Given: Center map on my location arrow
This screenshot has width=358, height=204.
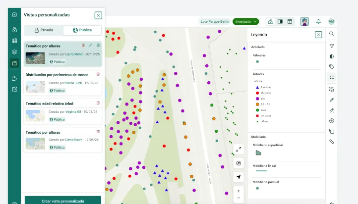Looking at the screenshot, I should coord(239,177).
